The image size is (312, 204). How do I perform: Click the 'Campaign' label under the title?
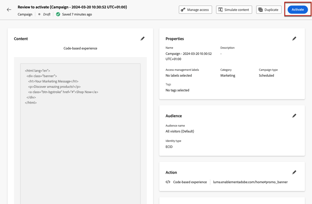(25, 14)
